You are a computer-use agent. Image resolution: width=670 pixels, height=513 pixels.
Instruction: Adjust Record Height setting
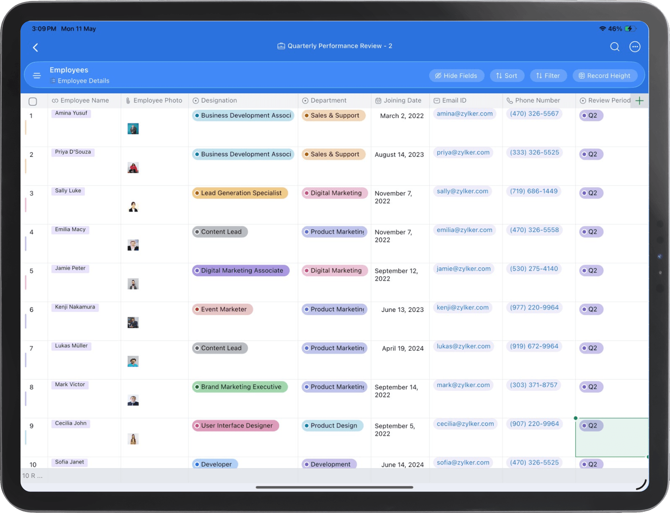[x=605, y=76]
